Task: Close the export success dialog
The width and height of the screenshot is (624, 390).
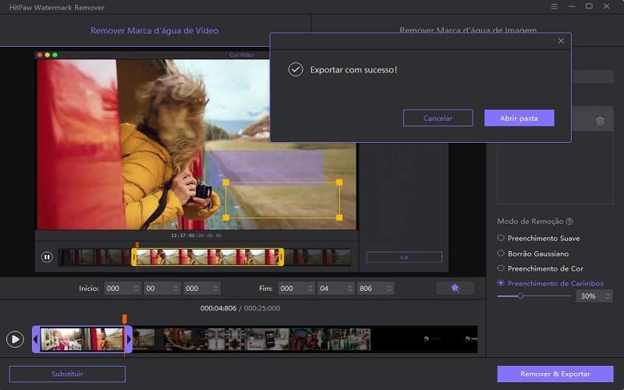Action: [561, 41]
